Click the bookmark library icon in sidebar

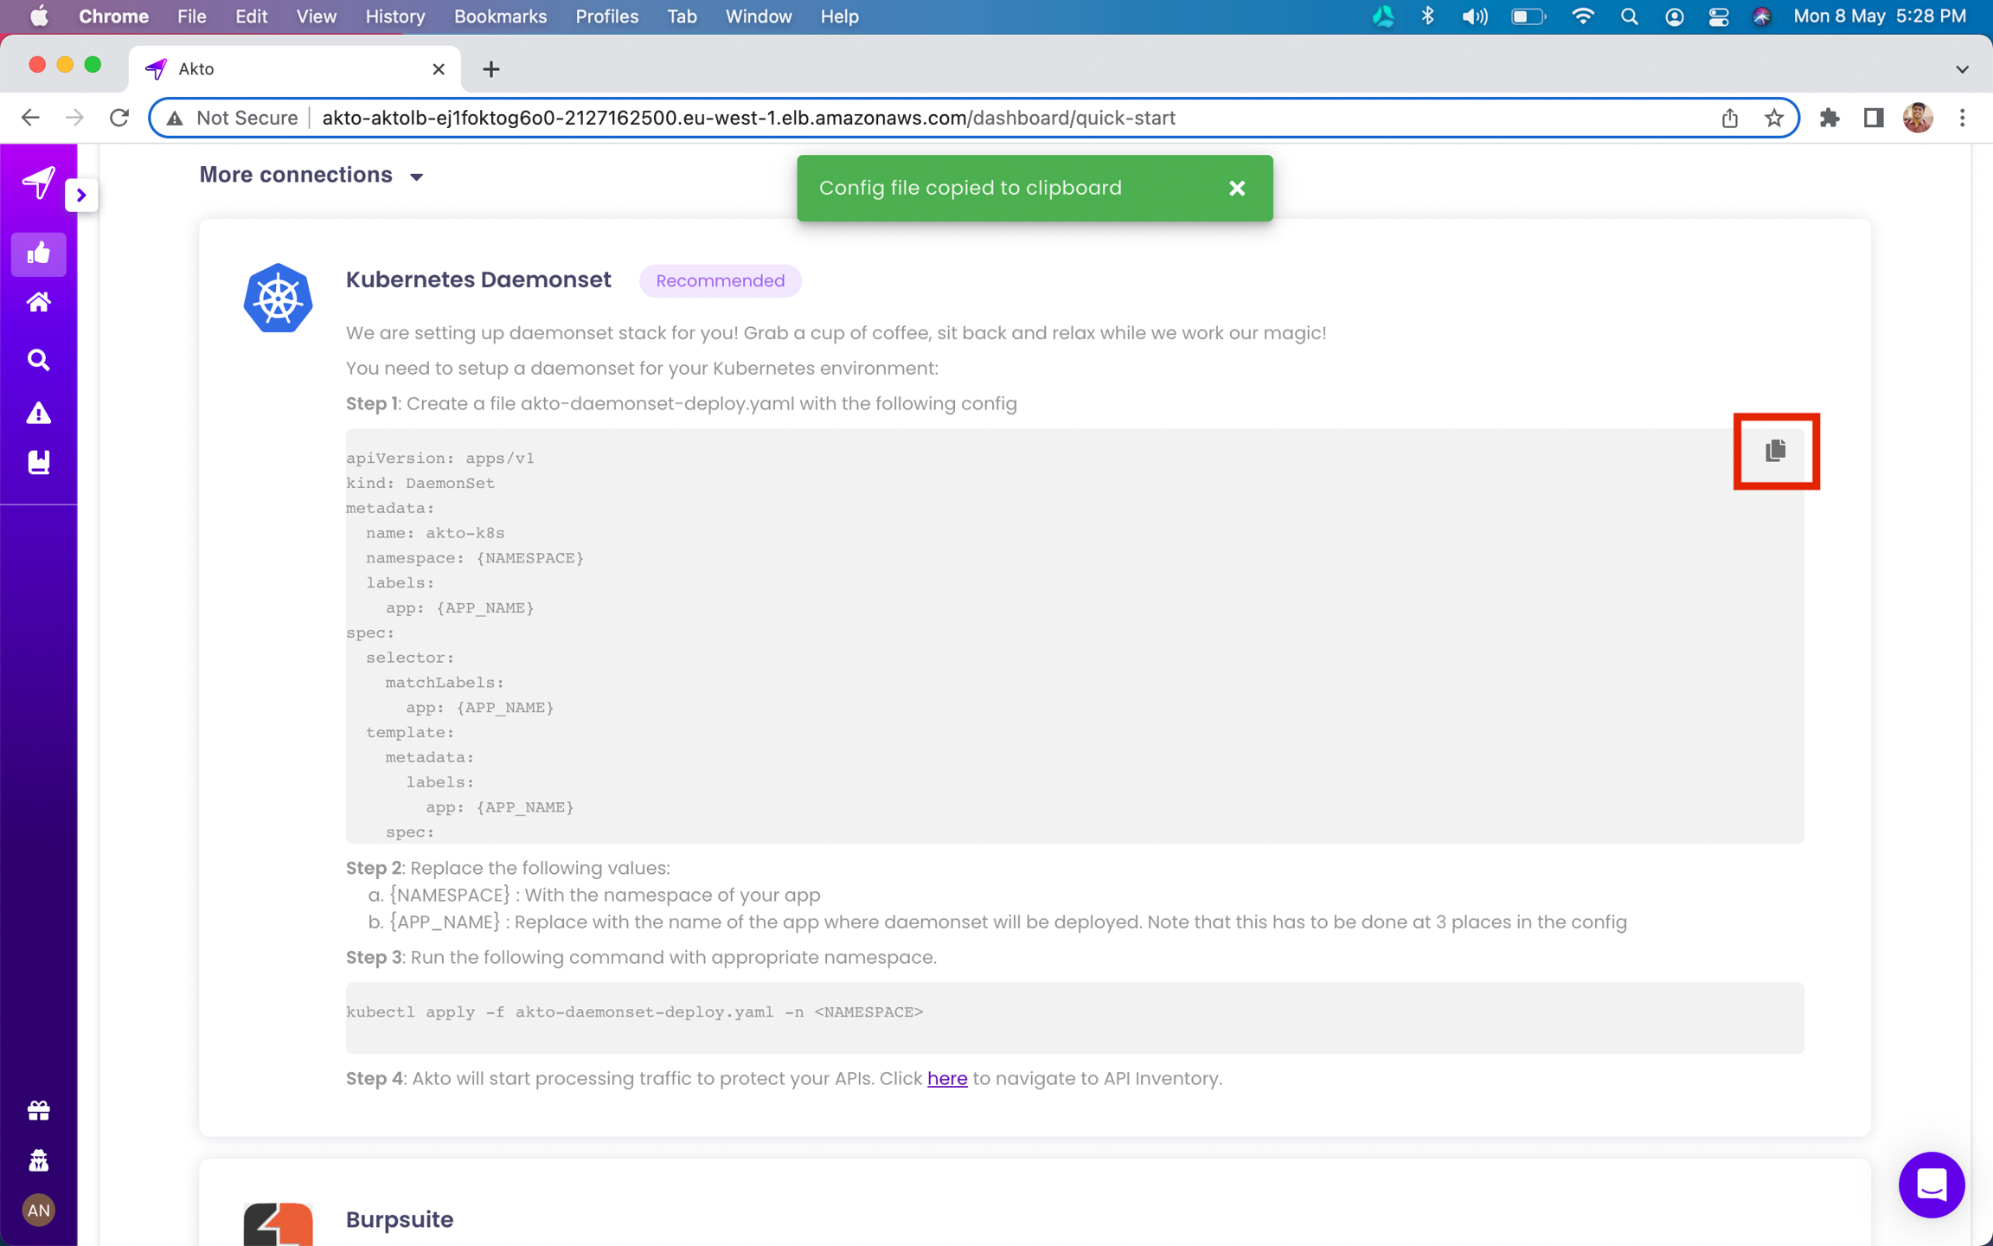point(38,462)
